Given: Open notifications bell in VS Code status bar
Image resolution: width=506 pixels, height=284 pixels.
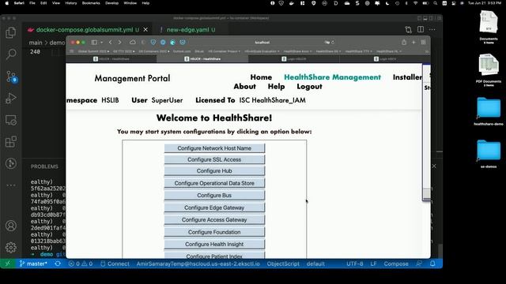Looking at the screenshot, I should (x=432, y=263).
